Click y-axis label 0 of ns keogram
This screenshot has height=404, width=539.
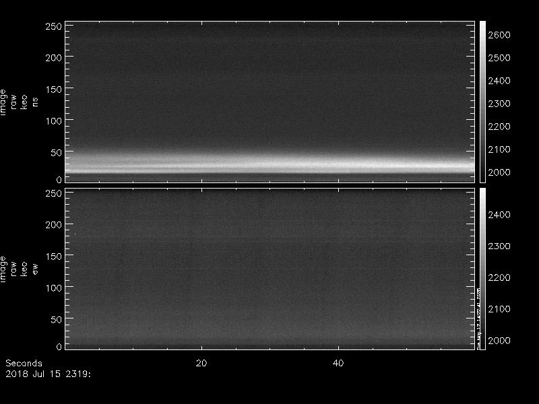click(59, 179)
